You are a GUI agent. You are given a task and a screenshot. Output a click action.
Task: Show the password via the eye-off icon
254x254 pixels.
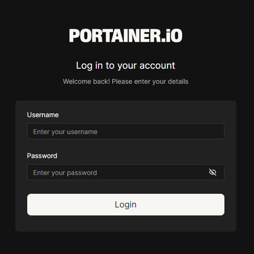pos(213,172)
